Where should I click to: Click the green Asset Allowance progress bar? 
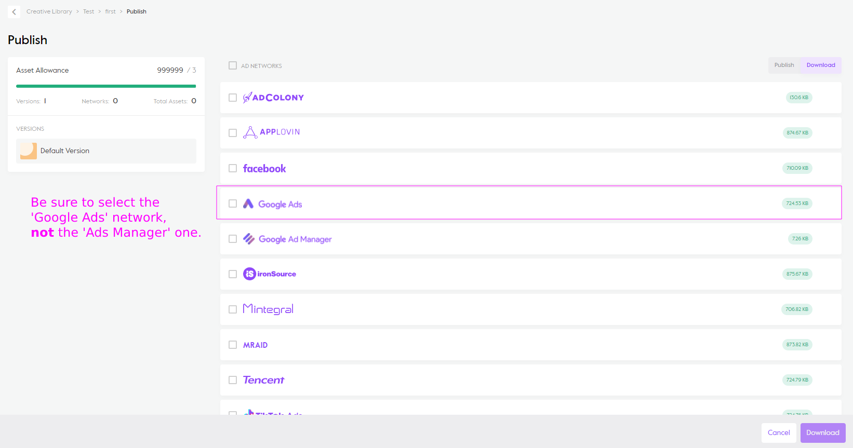point(106,86)
